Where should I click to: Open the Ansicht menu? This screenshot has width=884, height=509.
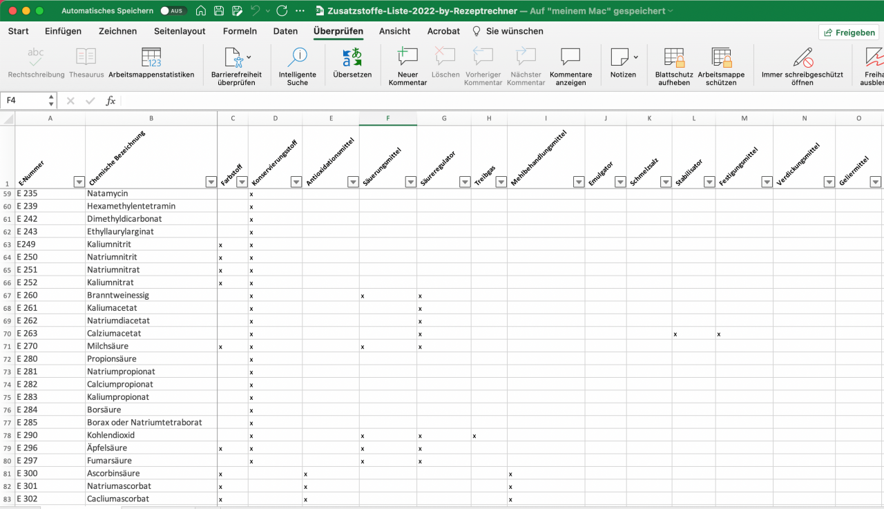point(394,31)
